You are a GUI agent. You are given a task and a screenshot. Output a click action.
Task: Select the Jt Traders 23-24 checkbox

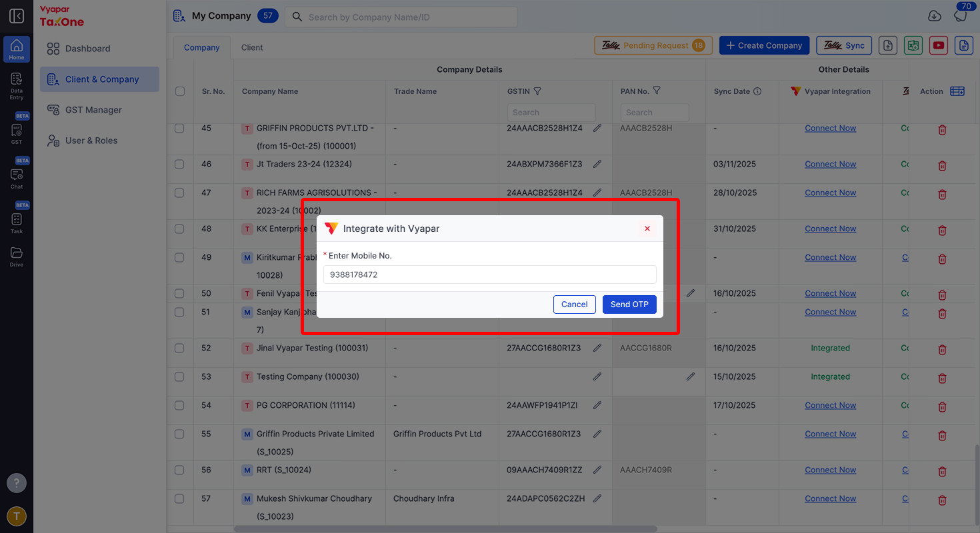(179, 164)
